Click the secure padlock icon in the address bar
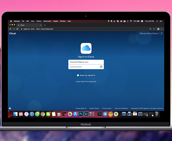 pos(22,29)
